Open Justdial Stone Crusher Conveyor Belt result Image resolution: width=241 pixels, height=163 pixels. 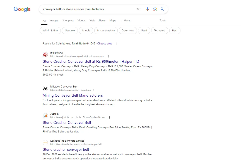coord(67,122)
